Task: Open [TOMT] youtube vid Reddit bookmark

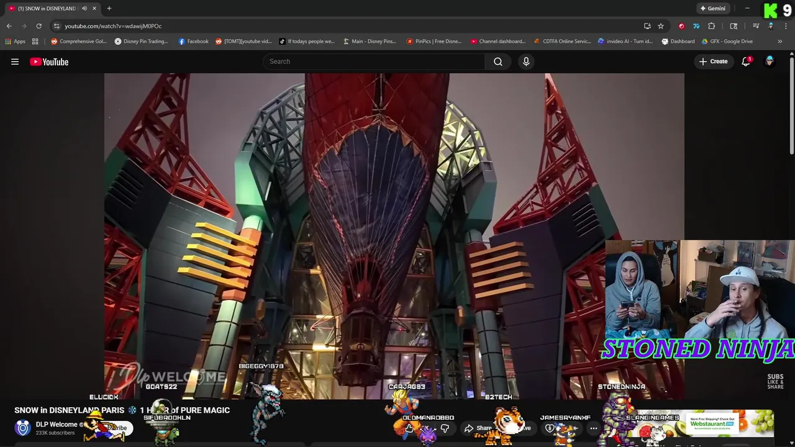Action: [243, 42]
